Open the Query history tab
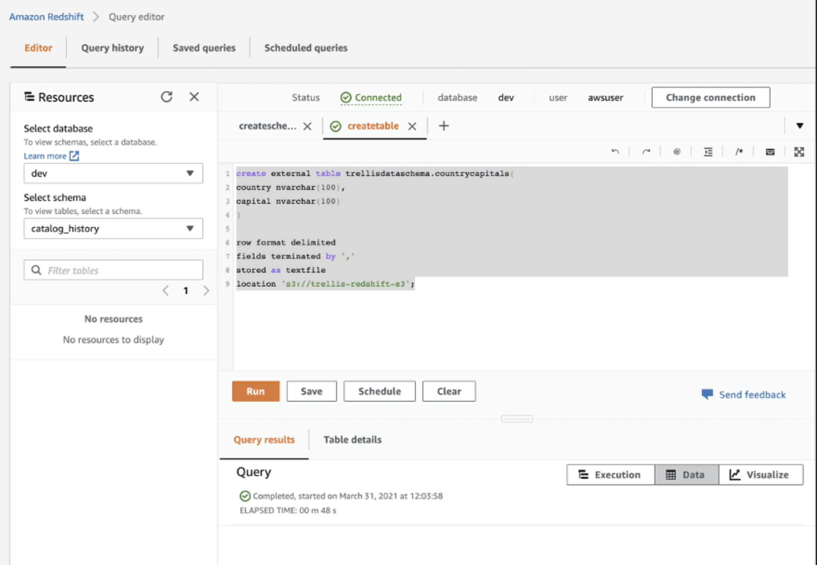The width and height of the screenshot is (817, 565). pos(113,48)
